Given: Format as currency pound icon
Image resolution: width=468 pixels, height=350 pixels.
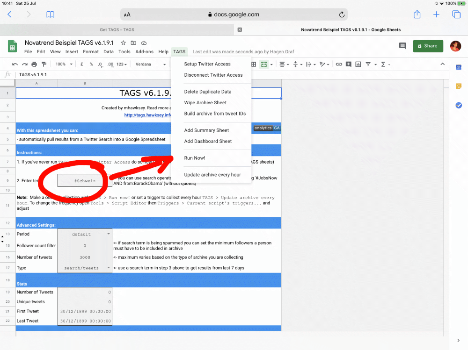Looking at the screenshot, I should (81, 64).
